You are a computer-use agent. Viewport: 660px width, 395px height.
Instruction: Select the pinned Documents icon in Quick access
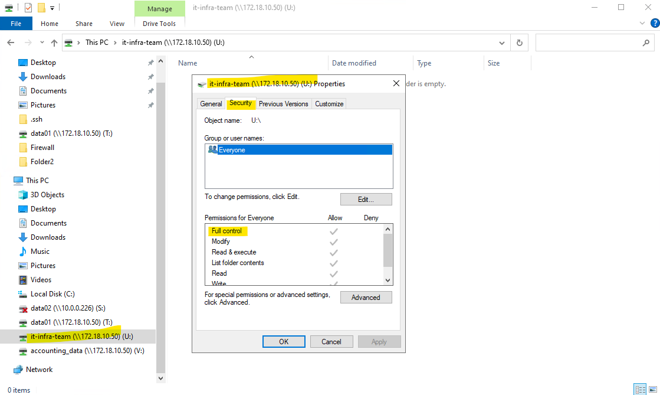(x=23, y=91)
